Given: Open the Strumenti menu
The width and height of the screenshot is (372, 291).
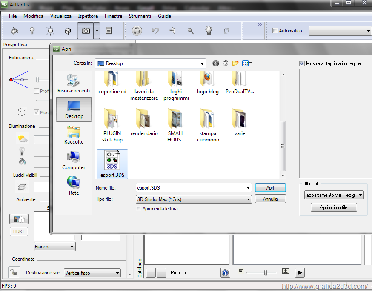Looking at the screenshot, I should click(x=140, y=16).
